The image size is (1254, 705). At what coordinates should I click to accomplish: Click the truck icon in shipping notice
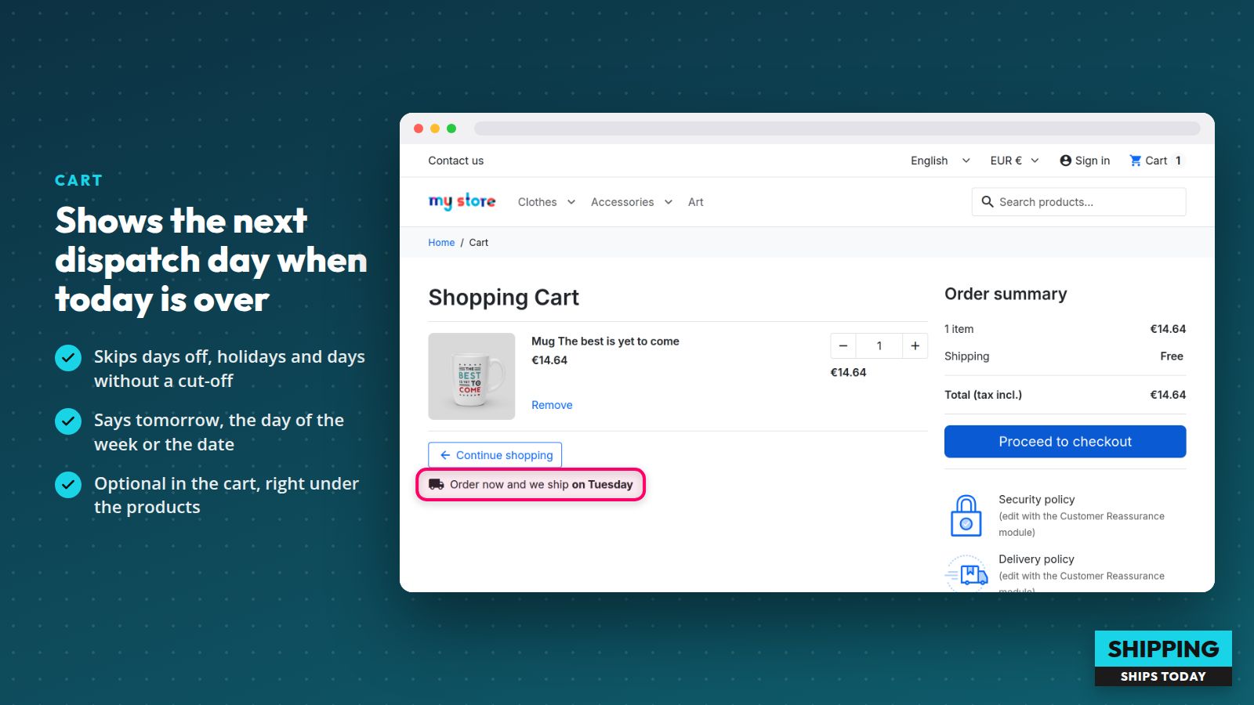[437, 485]
